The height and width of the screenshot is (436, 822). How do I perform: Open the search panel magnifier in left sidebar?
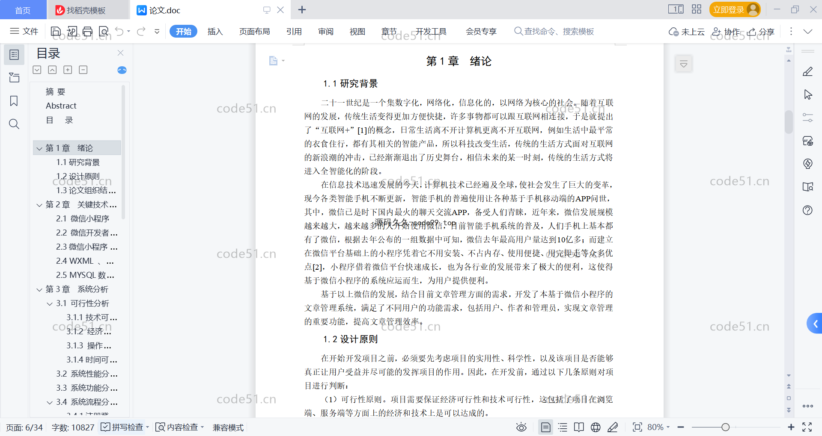pos(14,124)
